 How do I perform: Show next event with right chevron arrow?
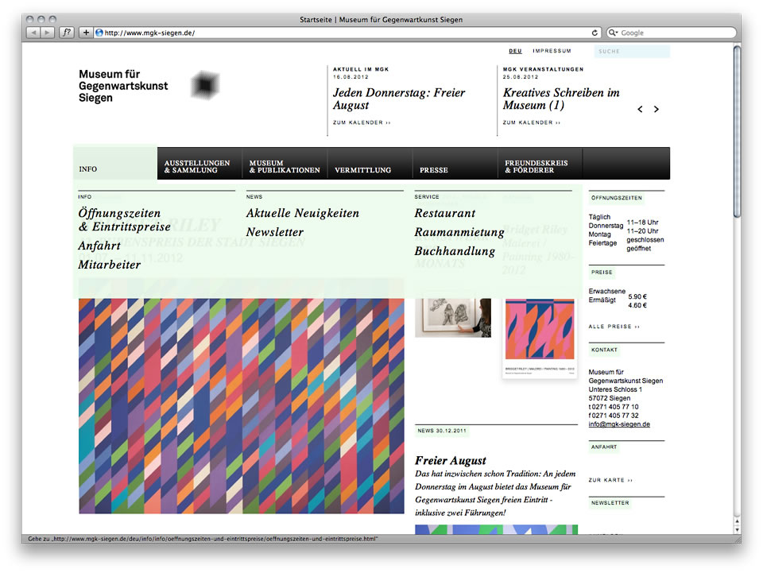656,110
